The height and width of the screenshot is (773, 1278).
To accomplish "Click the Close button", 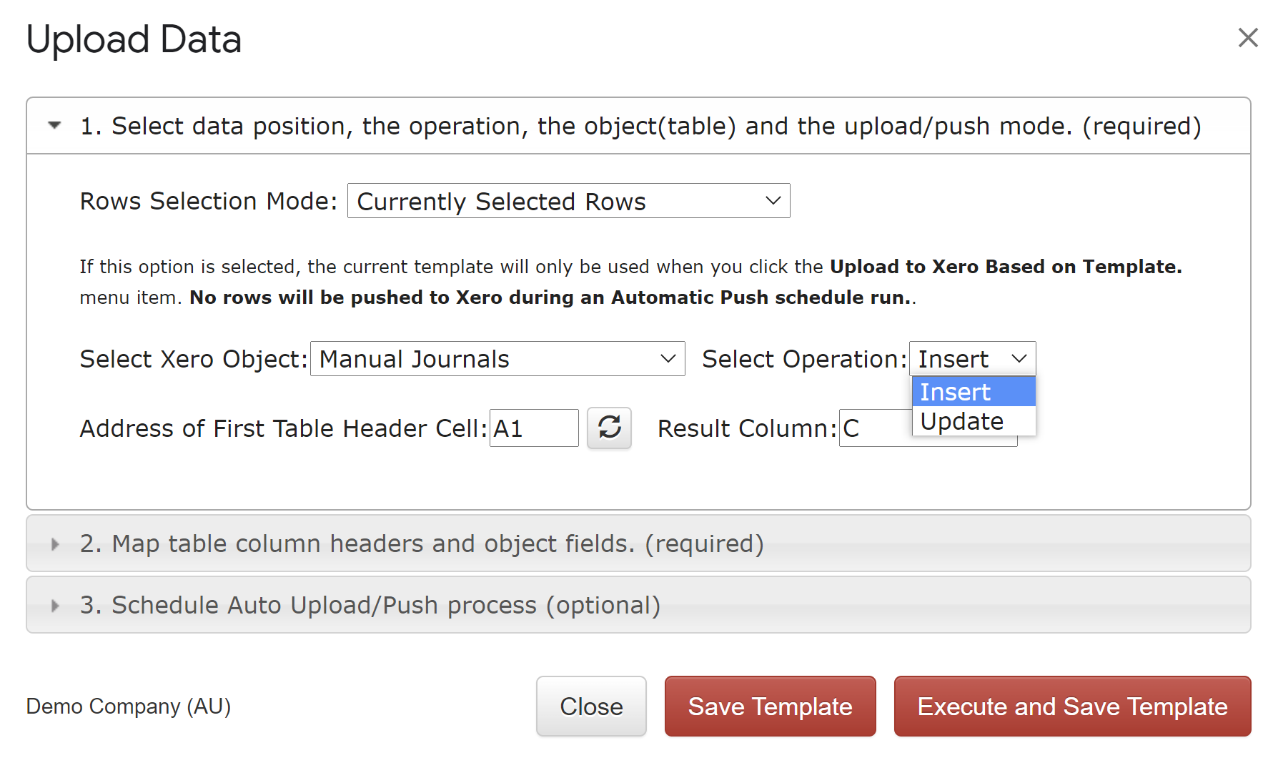I will [591, 706].
